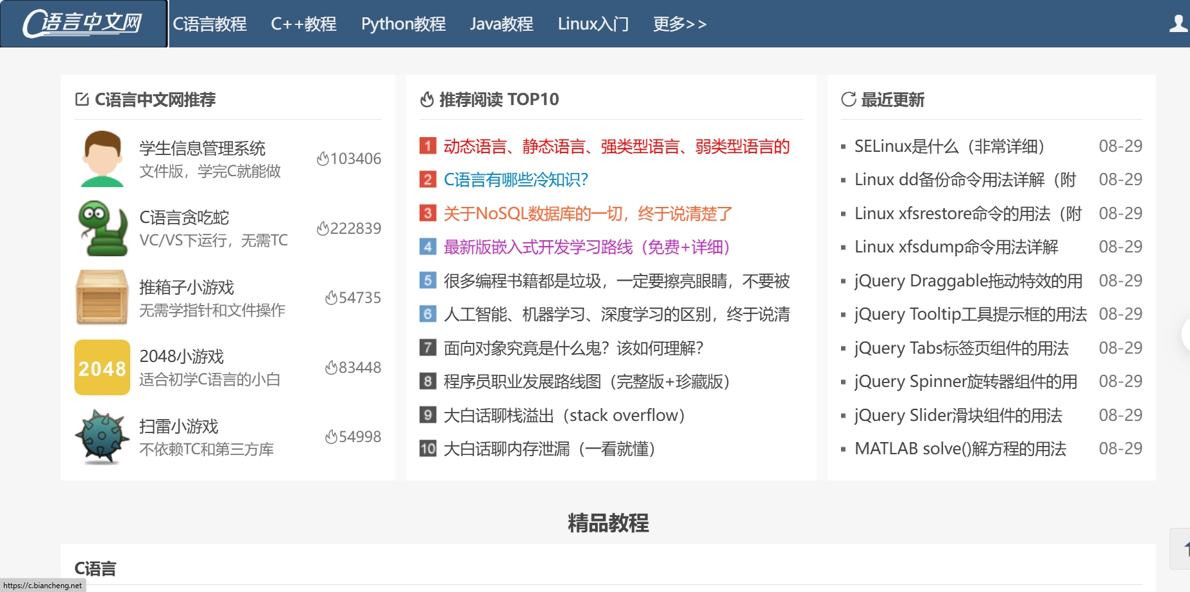This screenshot has width=1190, height=592.
Task: Switch to the Python教程 section
Action: (404, 24)
